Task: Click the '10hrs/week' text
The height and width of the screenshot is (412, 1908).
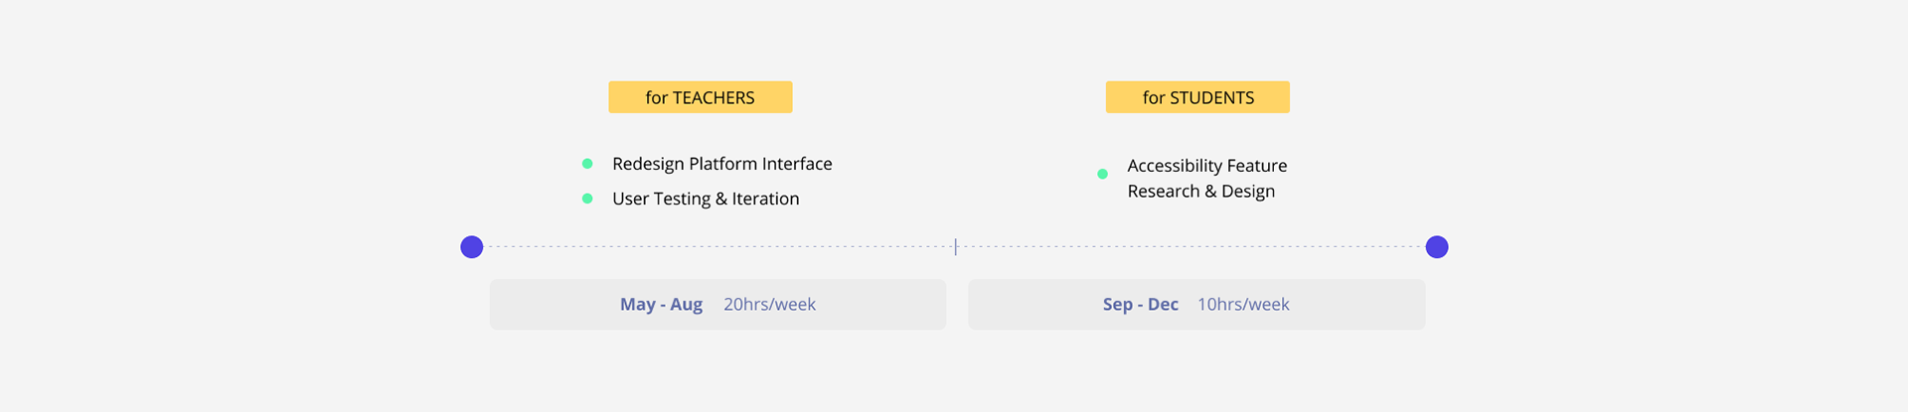Action: 1243,305
